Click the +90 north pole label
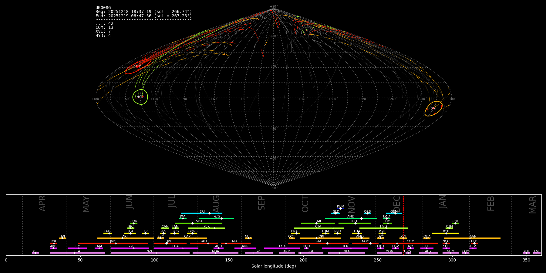Image resolution: width=546 pixels, height=273 pixels. [x=273, y=7]
